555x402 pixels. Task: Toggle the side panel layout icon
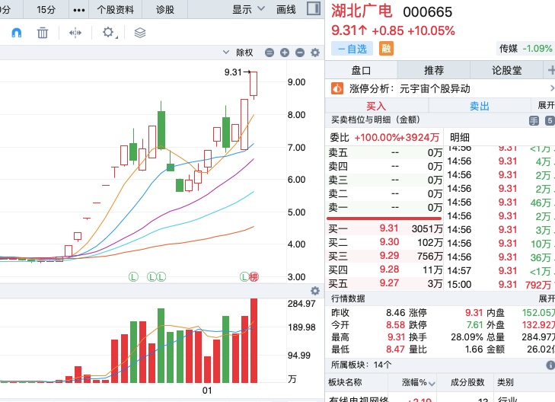(x=314, y=8)
